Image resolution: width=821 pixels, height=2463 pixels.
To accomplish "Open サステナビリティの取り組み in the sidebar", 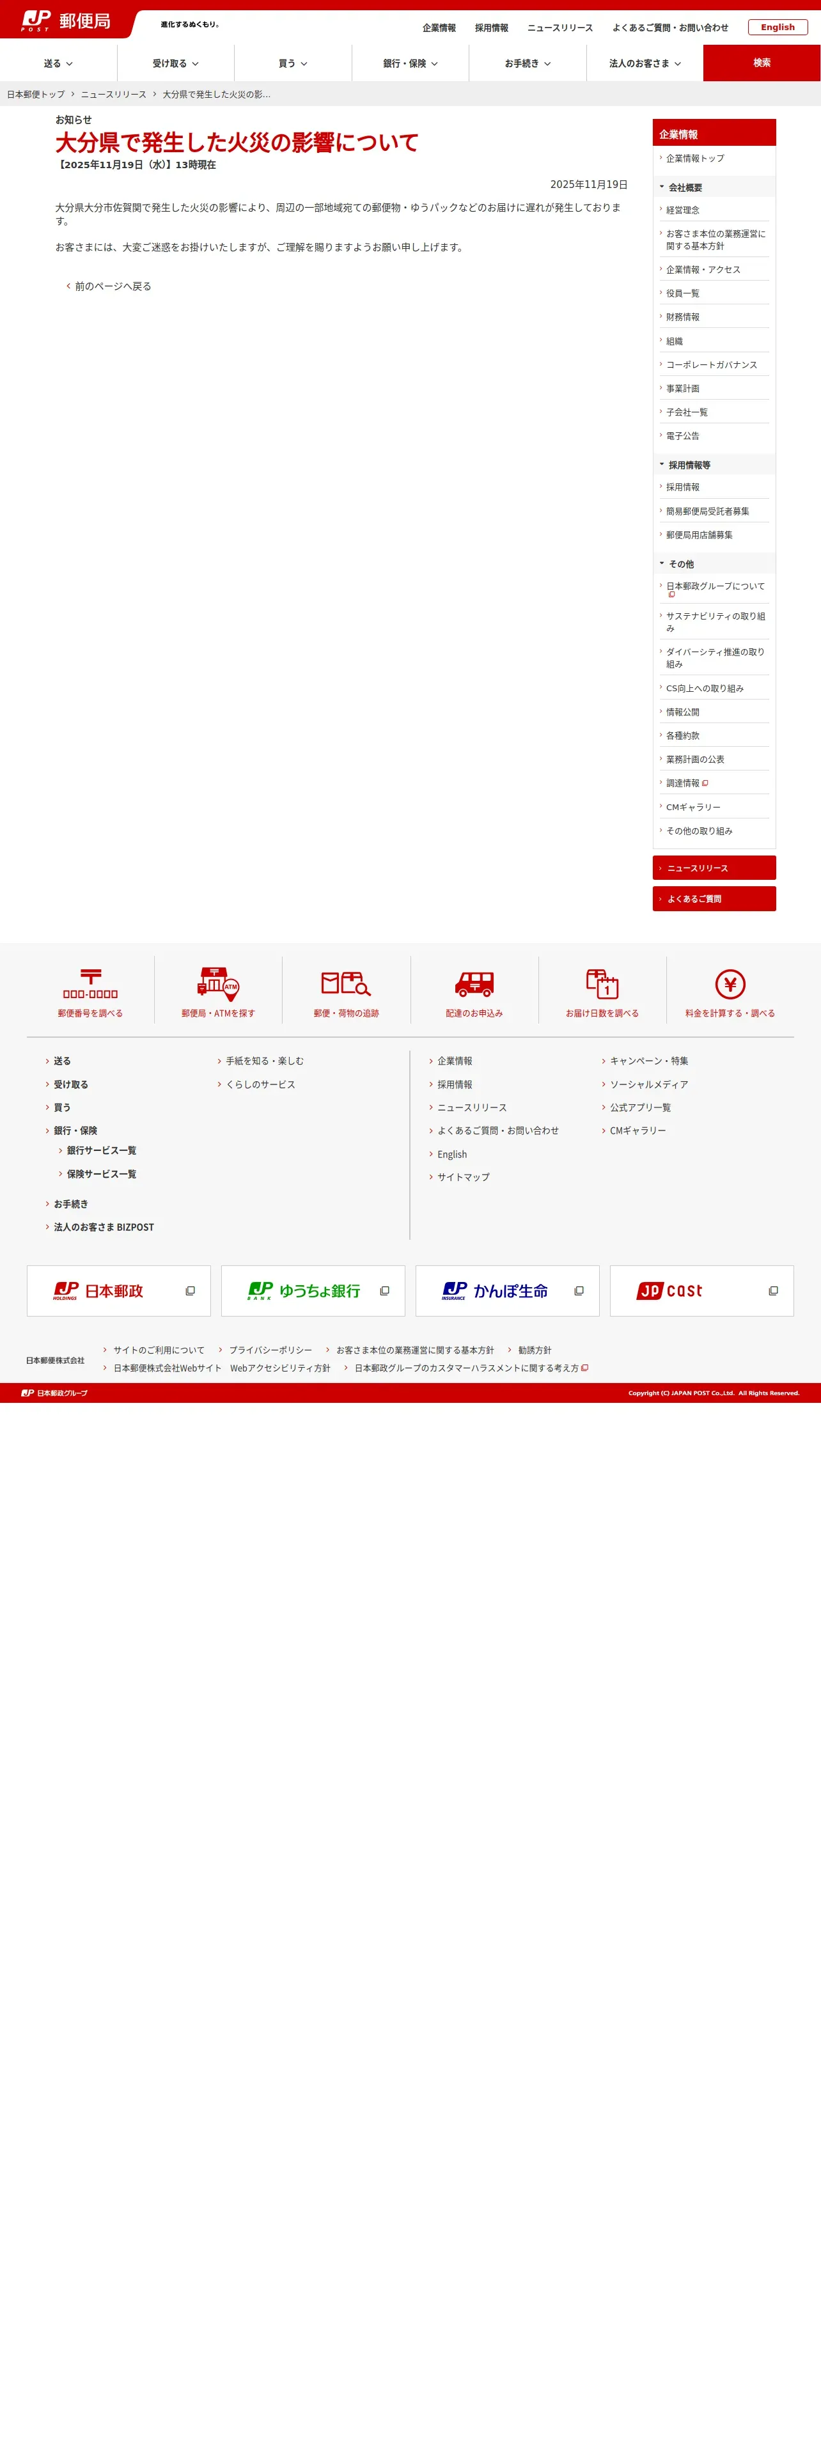I will tap(715, 622).
